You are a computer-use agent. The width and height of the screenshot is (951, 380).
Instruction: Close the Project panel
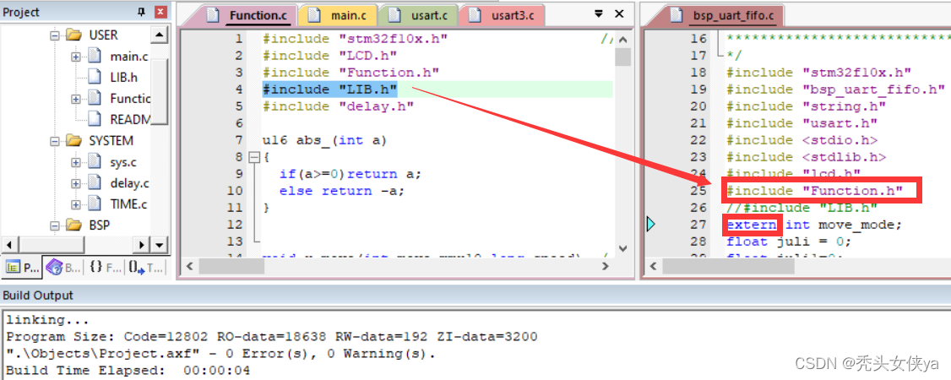point(160,12)
